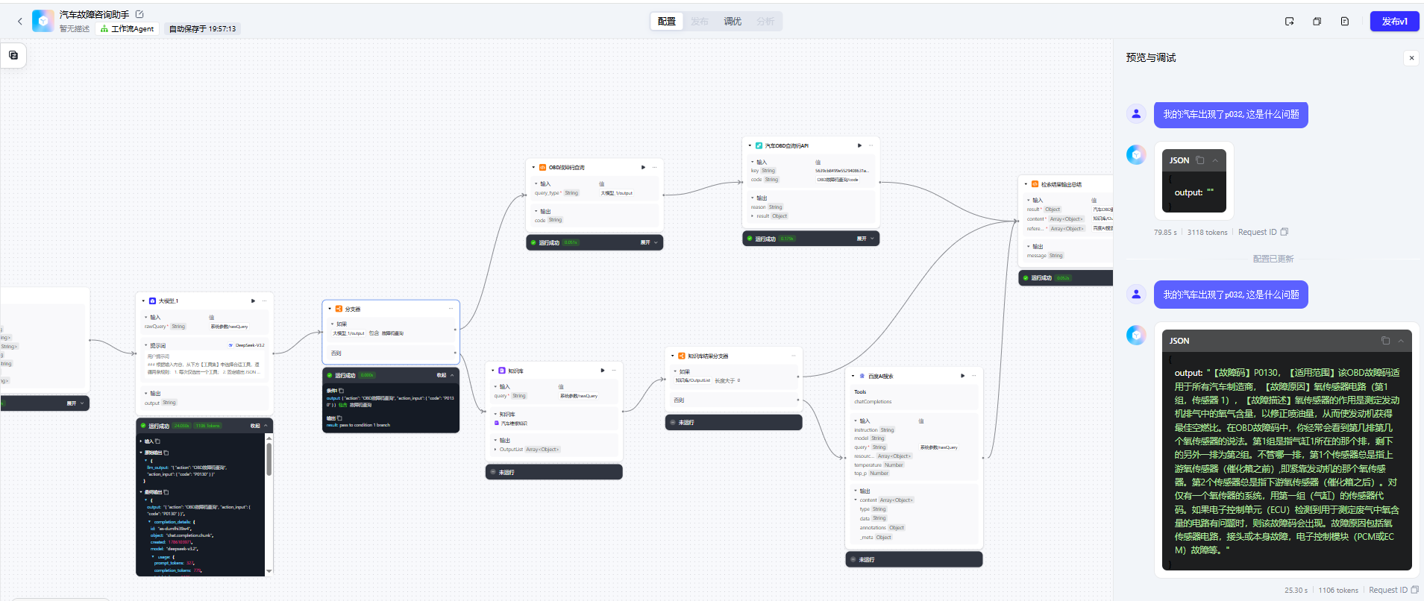
Task: Collapse 分支器 run result with 收起
Action: 445,375
